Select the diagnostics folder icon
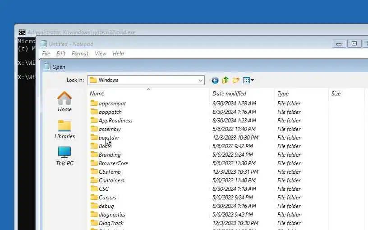The width and height of the screenshot is (368, 230). coord(94,214)
